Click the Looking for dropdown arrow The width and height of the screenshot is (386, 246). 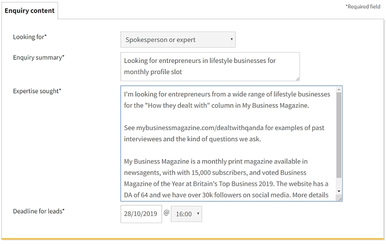coord(231,40)
